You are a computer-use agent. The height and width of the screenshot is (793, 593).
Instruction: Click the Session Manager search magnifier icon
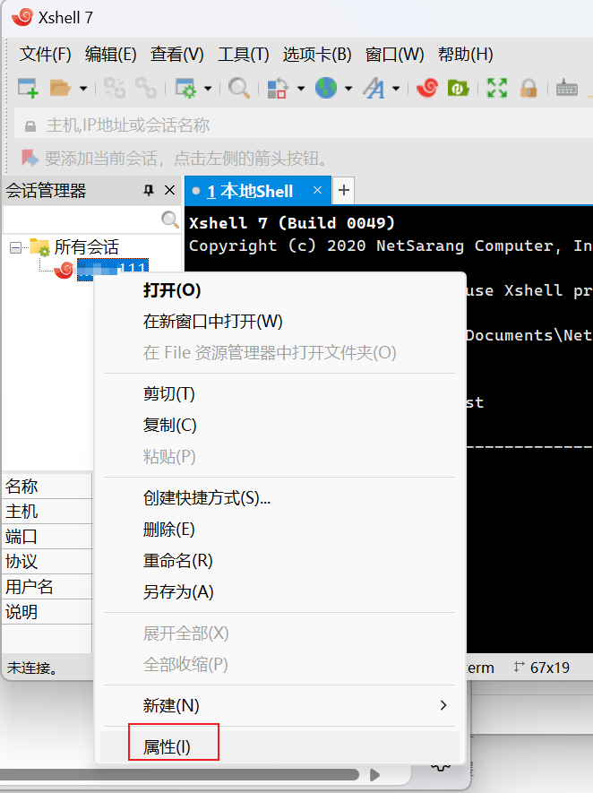(170, 220)
